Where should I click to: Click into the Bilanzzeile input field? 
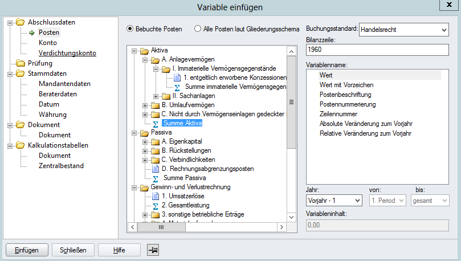point(377,50)
